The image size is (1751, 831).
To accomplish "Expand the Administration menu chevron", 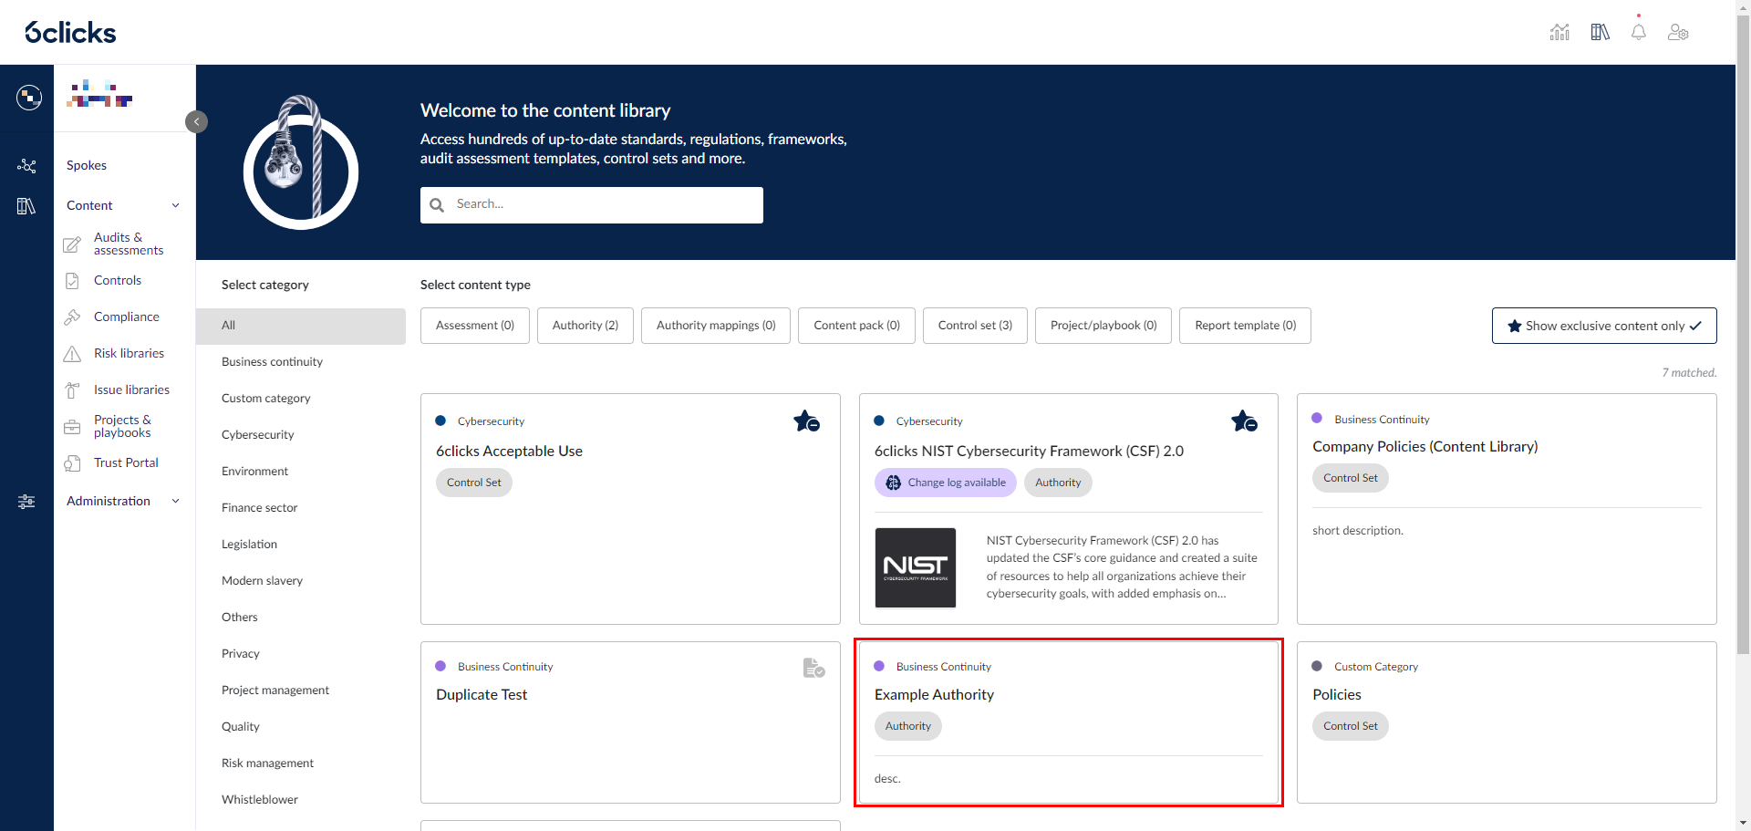I will click(176, 501).
